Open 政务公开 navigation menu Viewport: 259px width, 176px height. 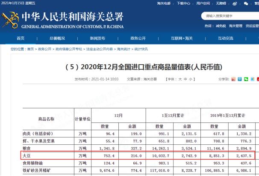138,39
